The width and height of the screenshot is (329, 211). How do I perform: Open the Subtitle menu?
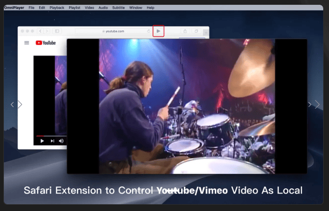pyautogui.click(x=119, y=8)
